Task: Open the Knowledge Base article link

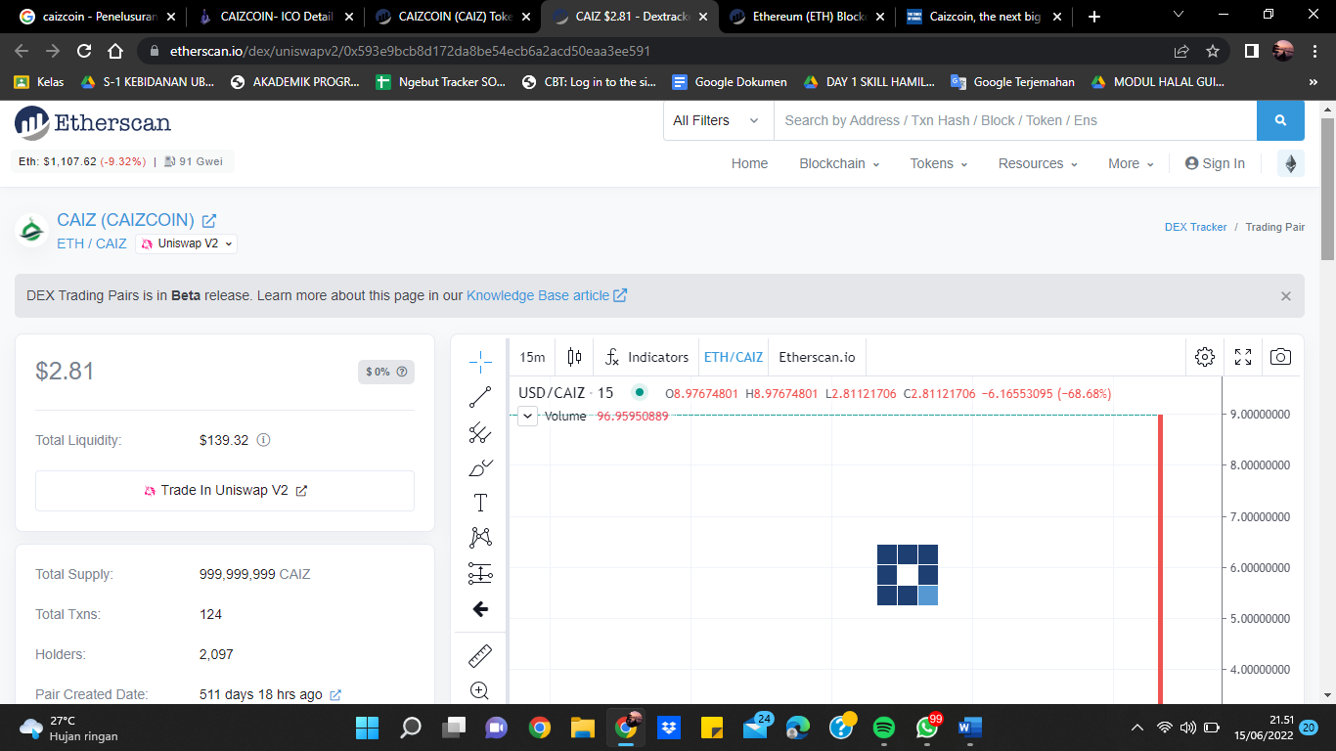Action: pyautogui.click(x=547, y=295)
